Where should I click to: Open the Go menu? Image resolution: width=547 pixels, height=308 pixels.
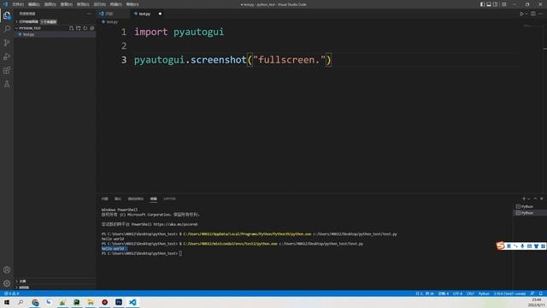83,4
